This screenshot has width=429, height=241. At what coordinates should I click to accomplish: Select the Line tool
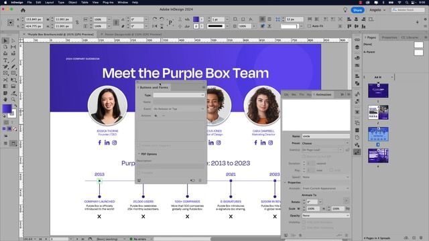[x=13, y=60]
